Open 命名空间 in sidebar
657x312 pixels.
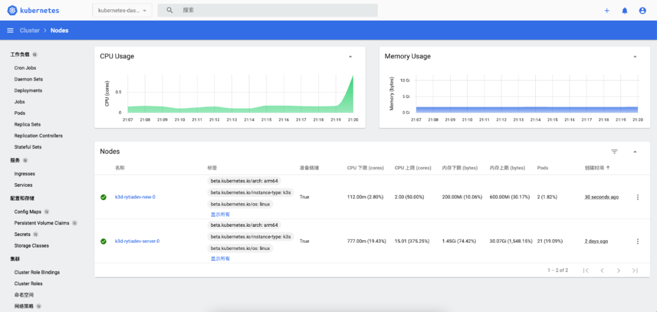click(24, 295)
